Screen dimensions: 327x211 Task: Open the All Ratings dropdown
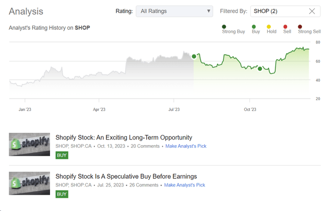tap(174, 11)
